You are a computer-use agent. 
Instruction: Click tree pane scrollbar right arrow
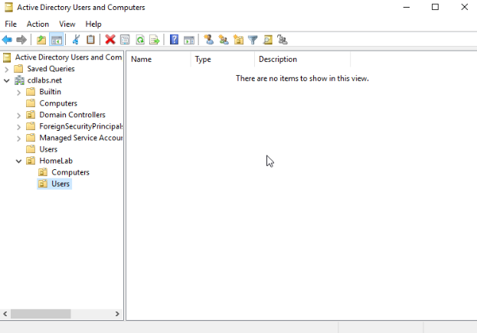(117, 314)
